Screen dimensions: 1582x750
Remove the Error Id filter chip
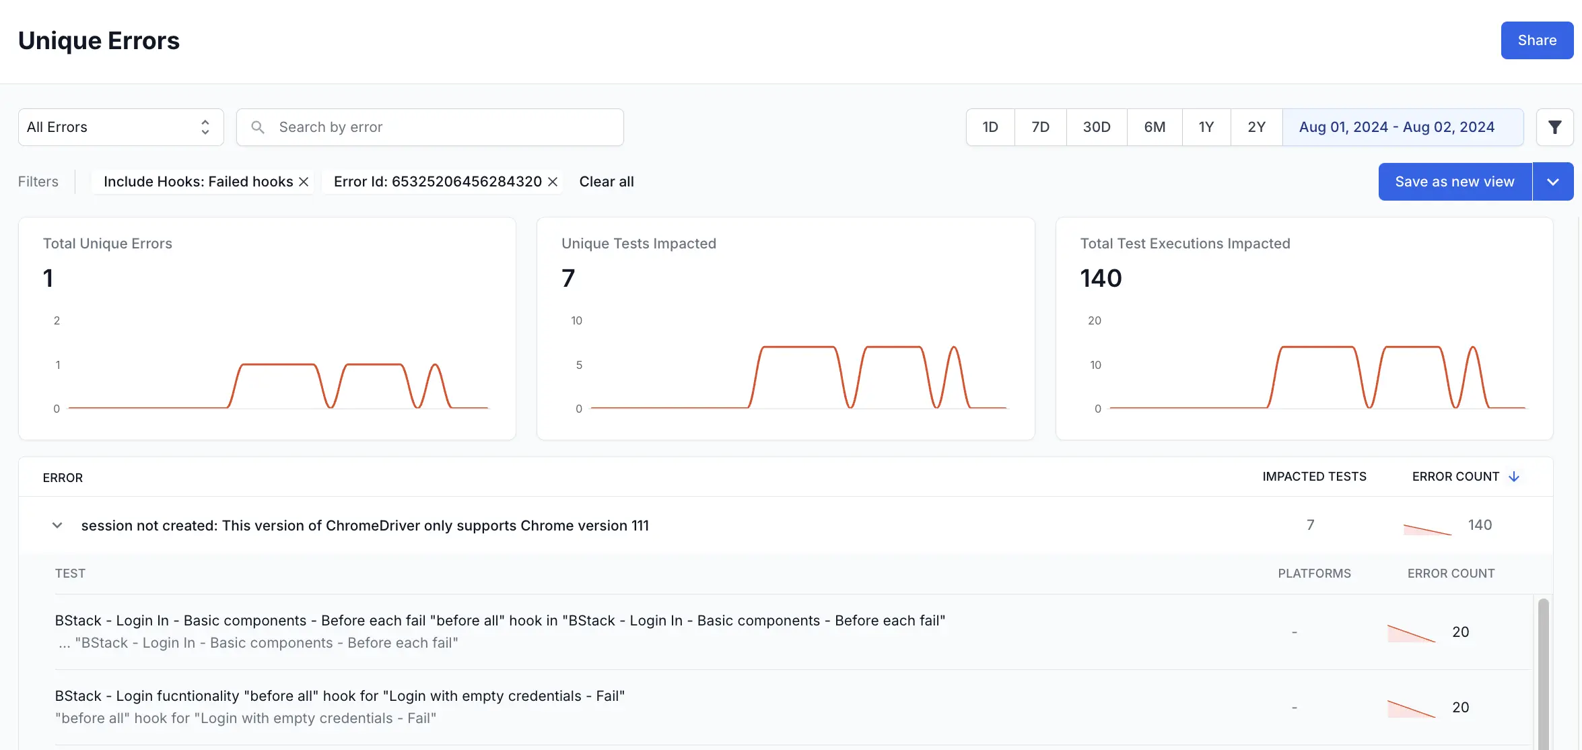[553, 182]
